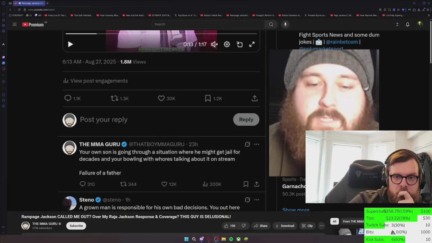This screenshot has width=432, height=243.
Task: Play the embedded tweet video
Action: pos(70,44)
